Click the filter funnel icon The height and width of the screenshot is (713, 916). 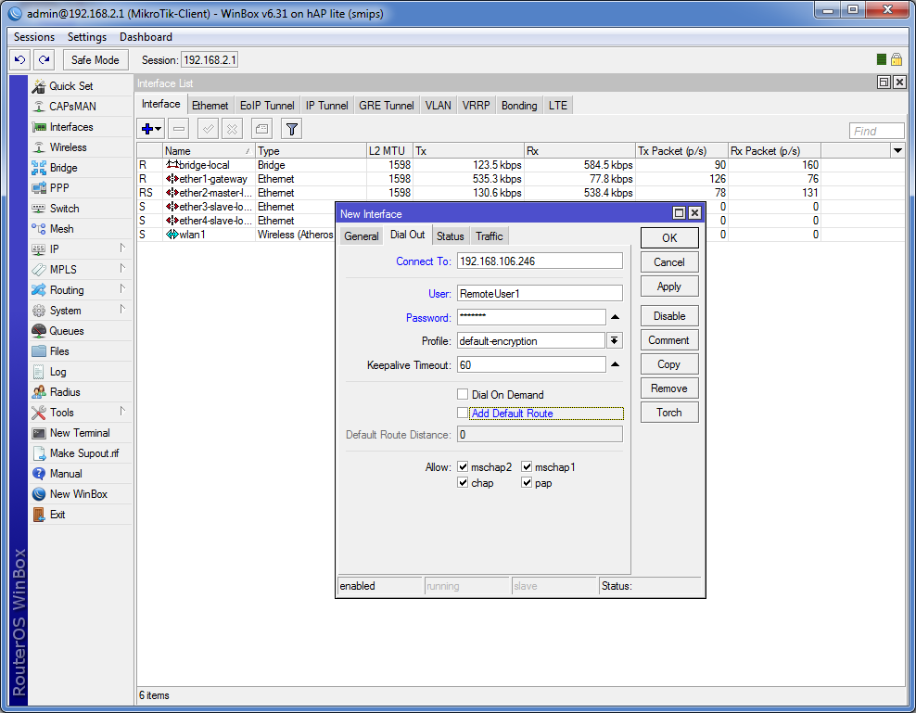(291, 129)
